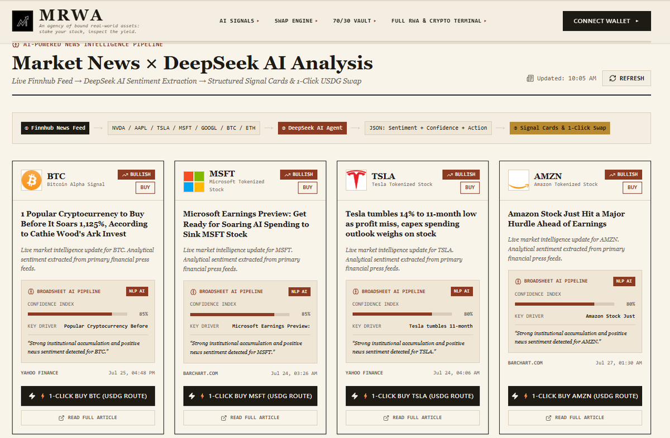Viewport: 670px width, 438px height.
Task: Select JSON: Sentiment + Confidence + Action step
Action: tap(428, 128)
